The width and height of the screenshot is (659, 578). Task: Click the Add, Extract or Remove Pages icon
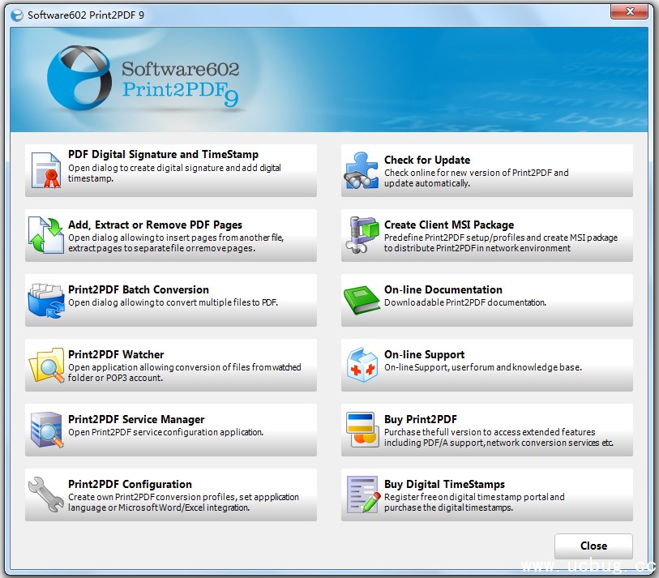point(46,236)
